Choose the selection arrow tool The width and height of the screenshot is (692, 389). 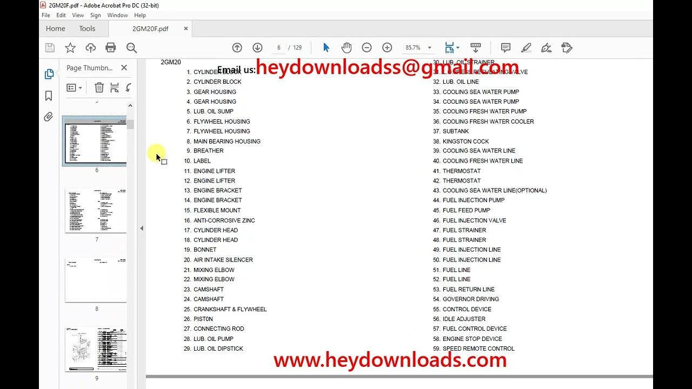click(x=326, y=48)
